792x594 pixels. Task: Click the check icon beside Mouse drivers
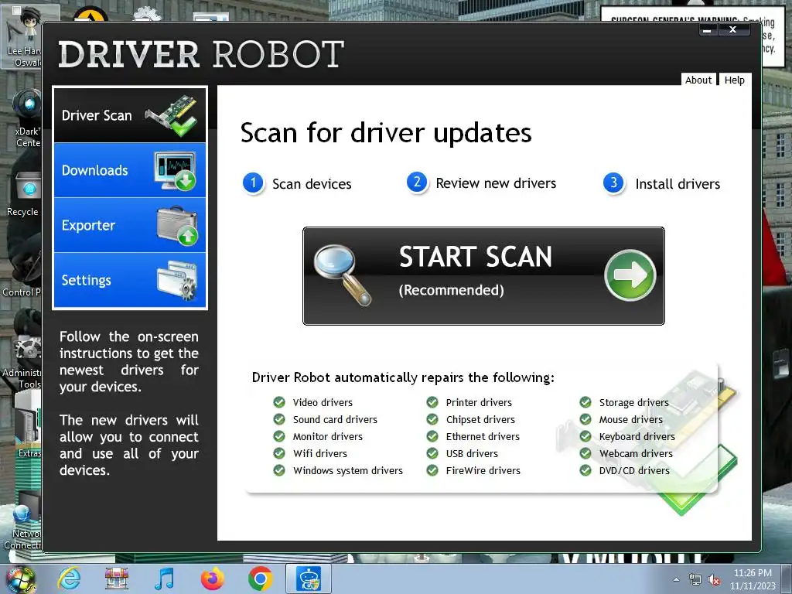tap(585, 419)
